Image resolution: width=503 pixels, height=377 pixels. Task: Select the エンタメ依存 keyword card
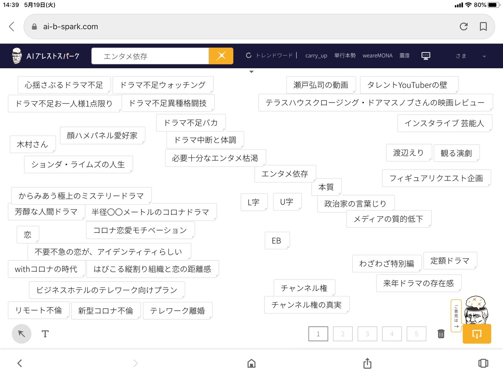point(285,174)
